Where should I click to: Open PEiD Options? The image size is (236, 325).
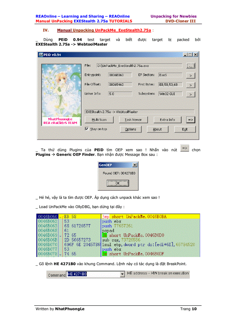(131, 129)
